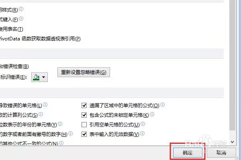The image size is (241, 160).
Task: Enable 引用空单元格的公式(U) checkbox
Action: click(84, 125)
